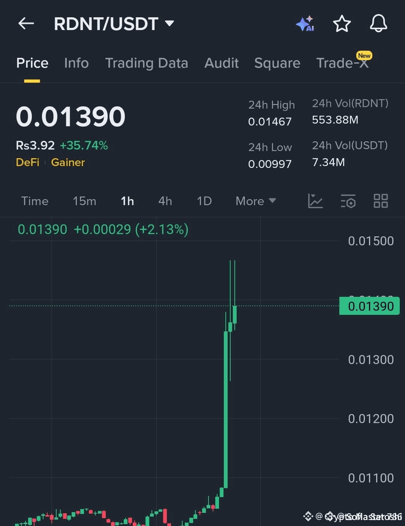Expand the More timeframes dropdown

[256, 201]
